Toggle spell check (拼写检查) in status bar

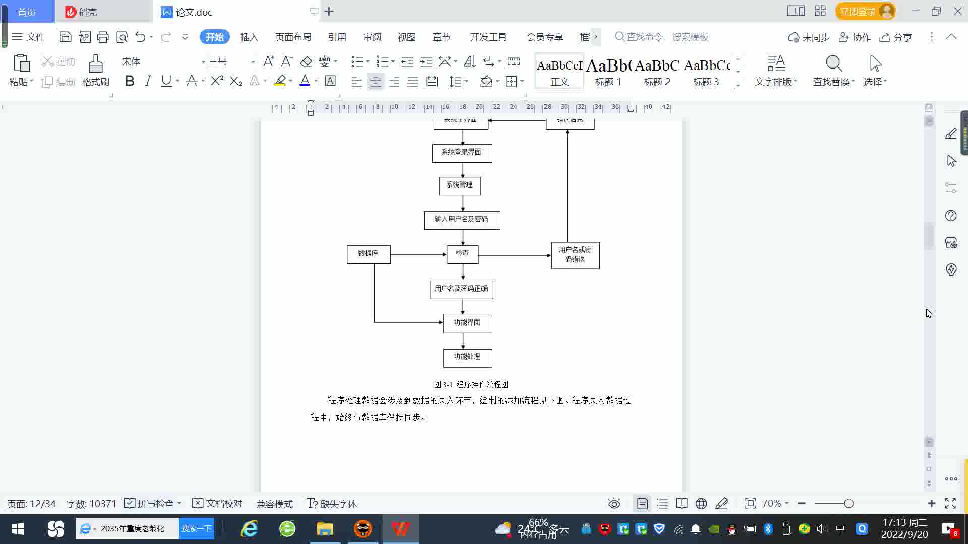point(150,503)
